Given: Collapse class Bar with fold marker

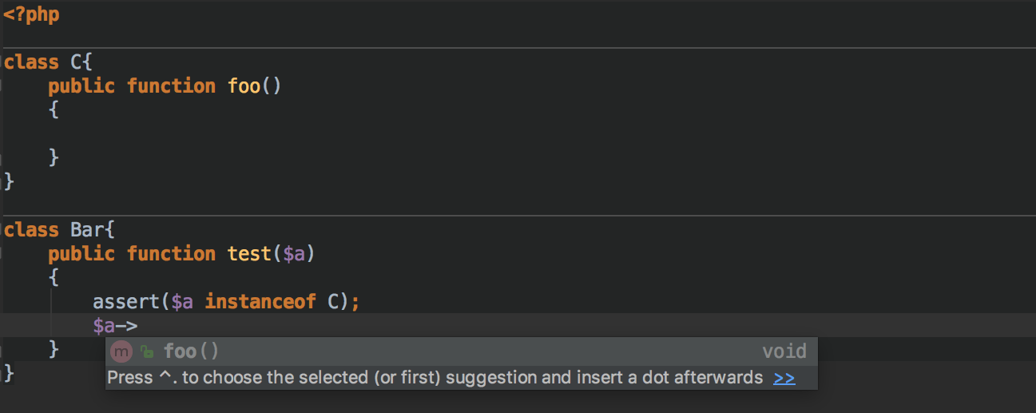Looking at the screenshot, I should tap(2, 230).
